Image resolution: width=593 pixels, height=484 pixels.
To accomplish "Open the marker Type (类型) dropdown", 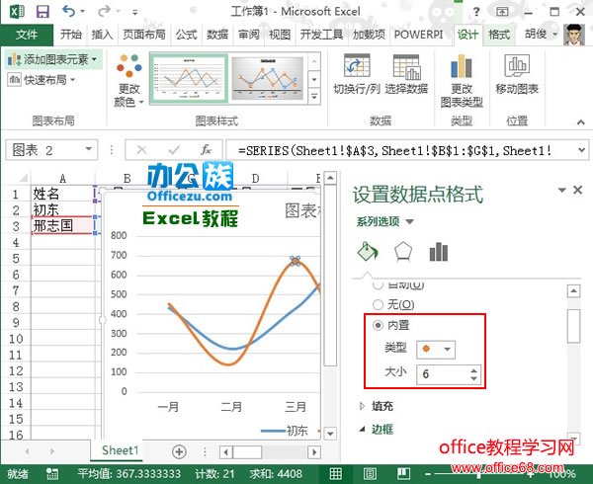I will point(436,350).
